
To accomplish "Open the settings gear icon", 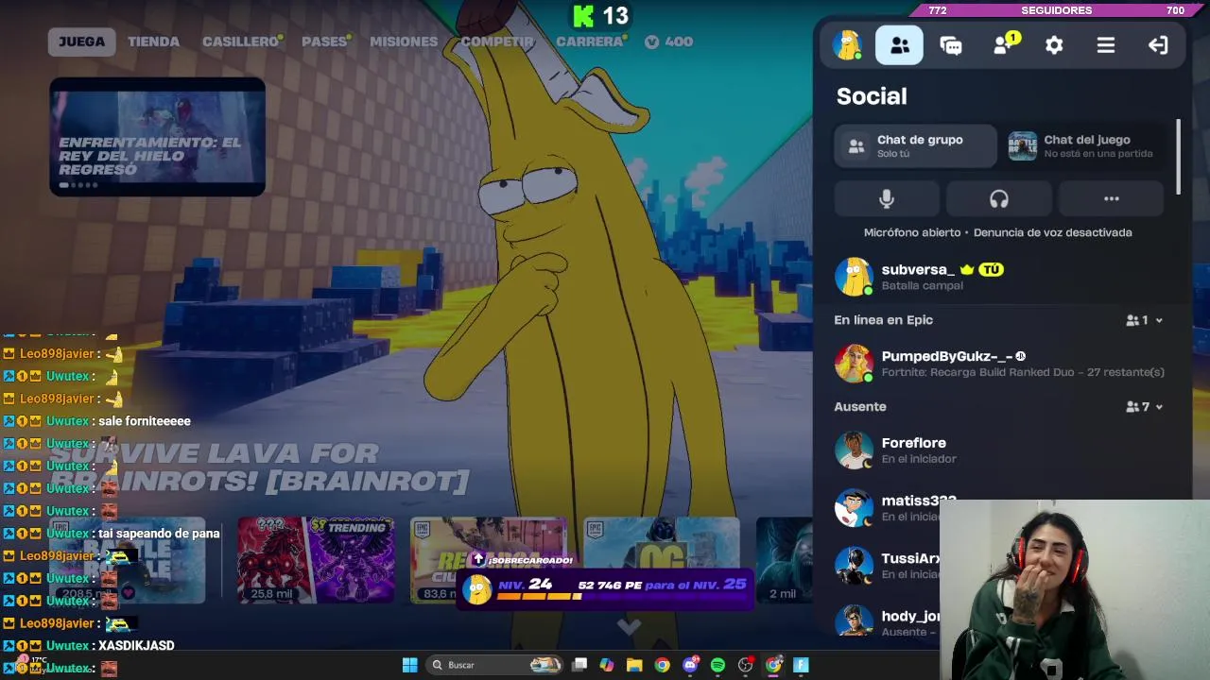I will tap(1054, 45).
